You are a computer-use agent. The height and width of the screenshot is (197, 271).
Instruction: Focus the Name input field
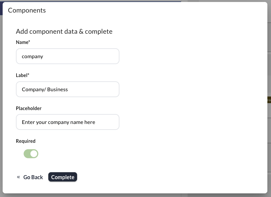click(x=68, y=56)
